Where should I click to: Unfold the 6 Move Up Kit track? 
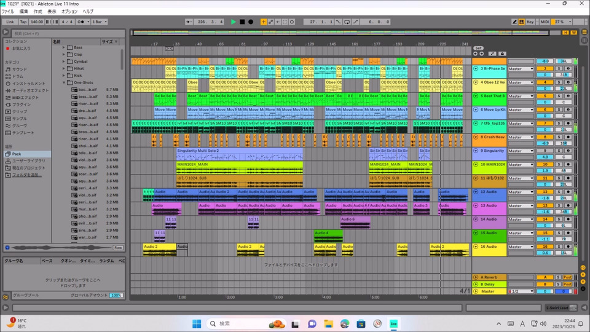pos(475,109)
